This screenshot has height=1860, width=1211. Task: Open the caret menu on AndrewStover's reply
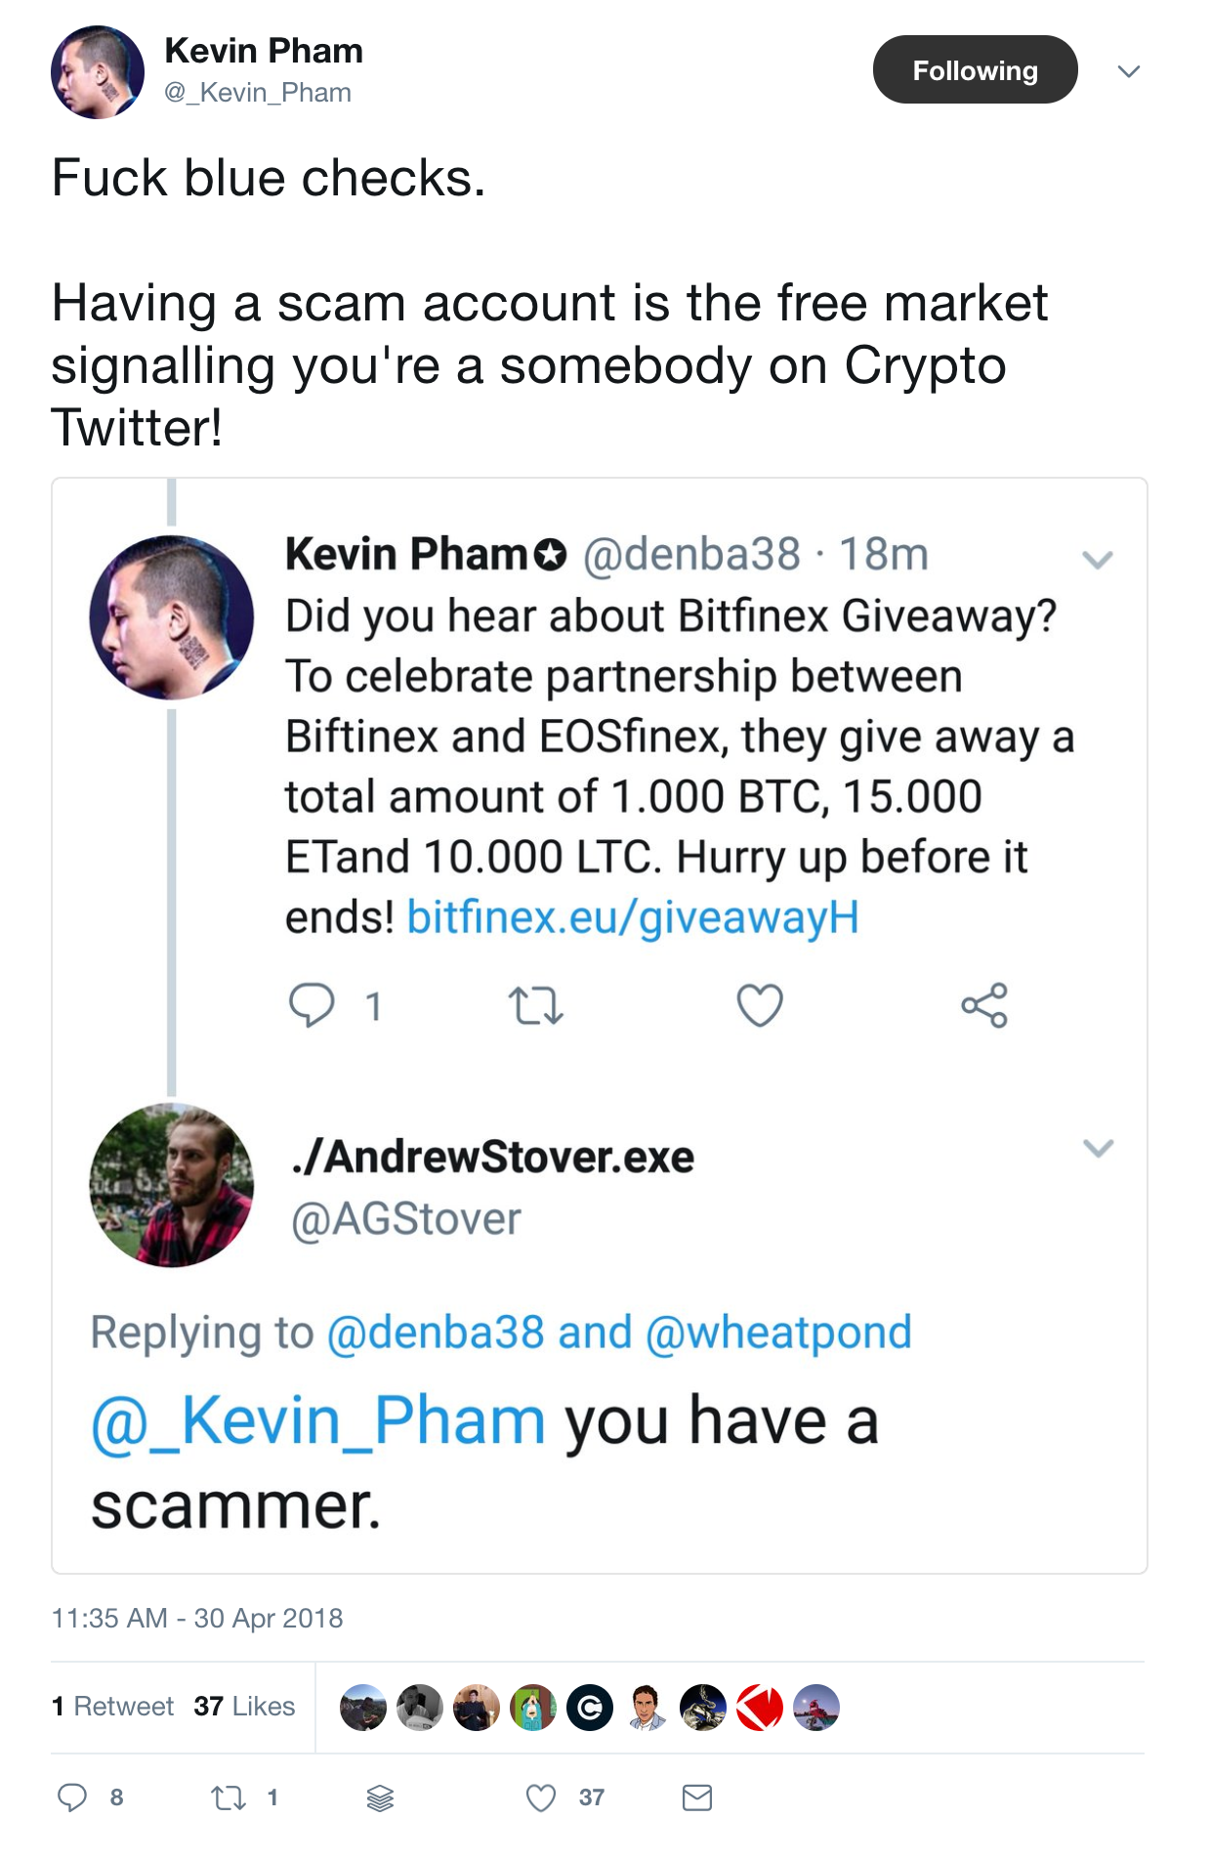coord(1100,1148)
